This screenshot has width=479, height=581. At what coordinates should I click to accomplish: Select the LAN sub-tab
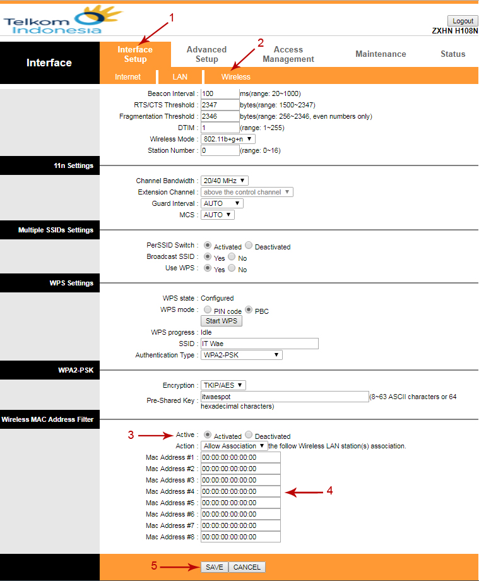pos(180,76)
